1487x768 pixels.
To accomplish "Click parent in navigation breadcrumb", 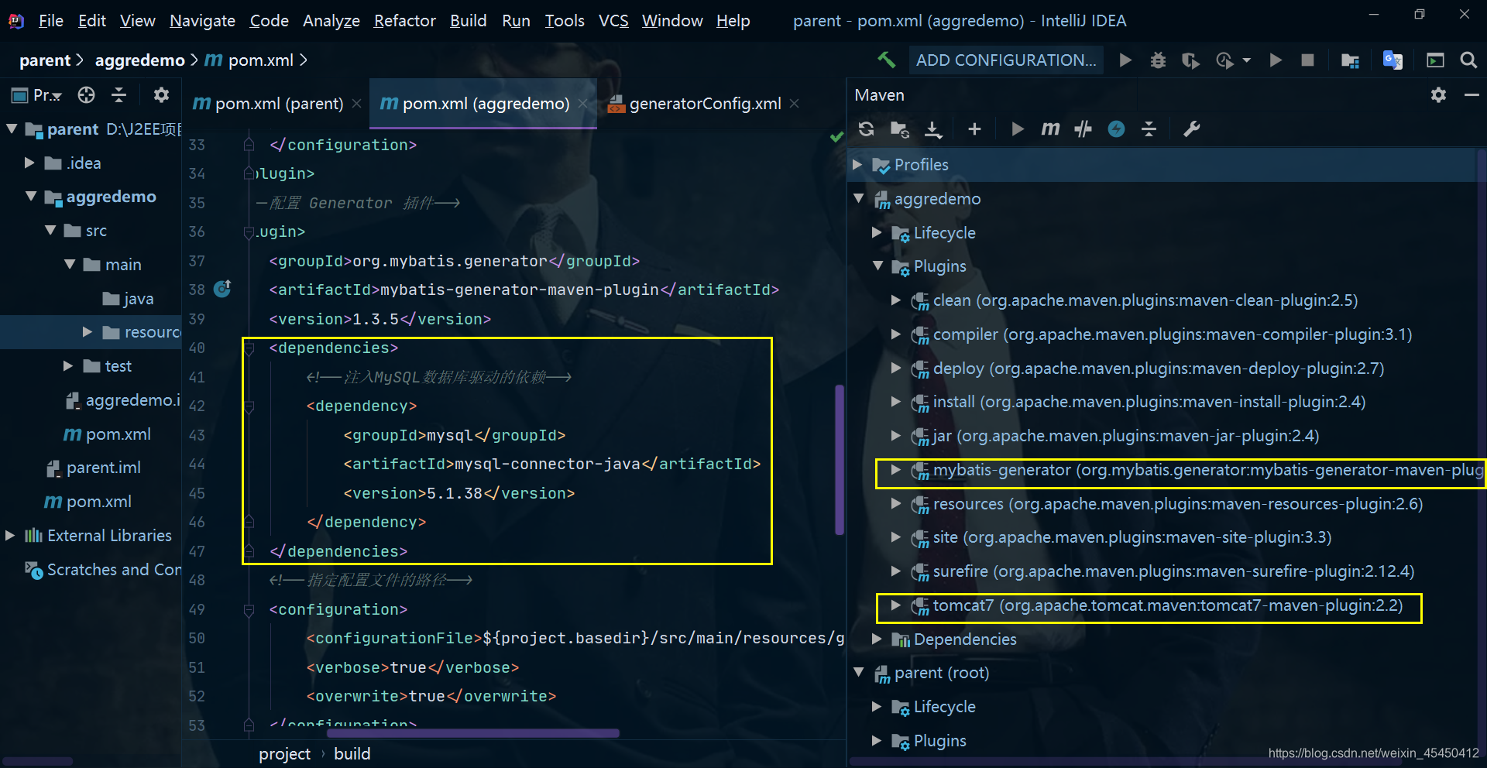I will tap(45, 60).
